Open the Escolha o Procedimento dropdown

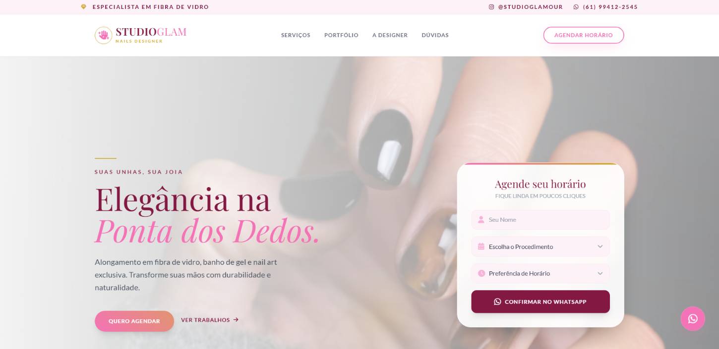(540, 247)
